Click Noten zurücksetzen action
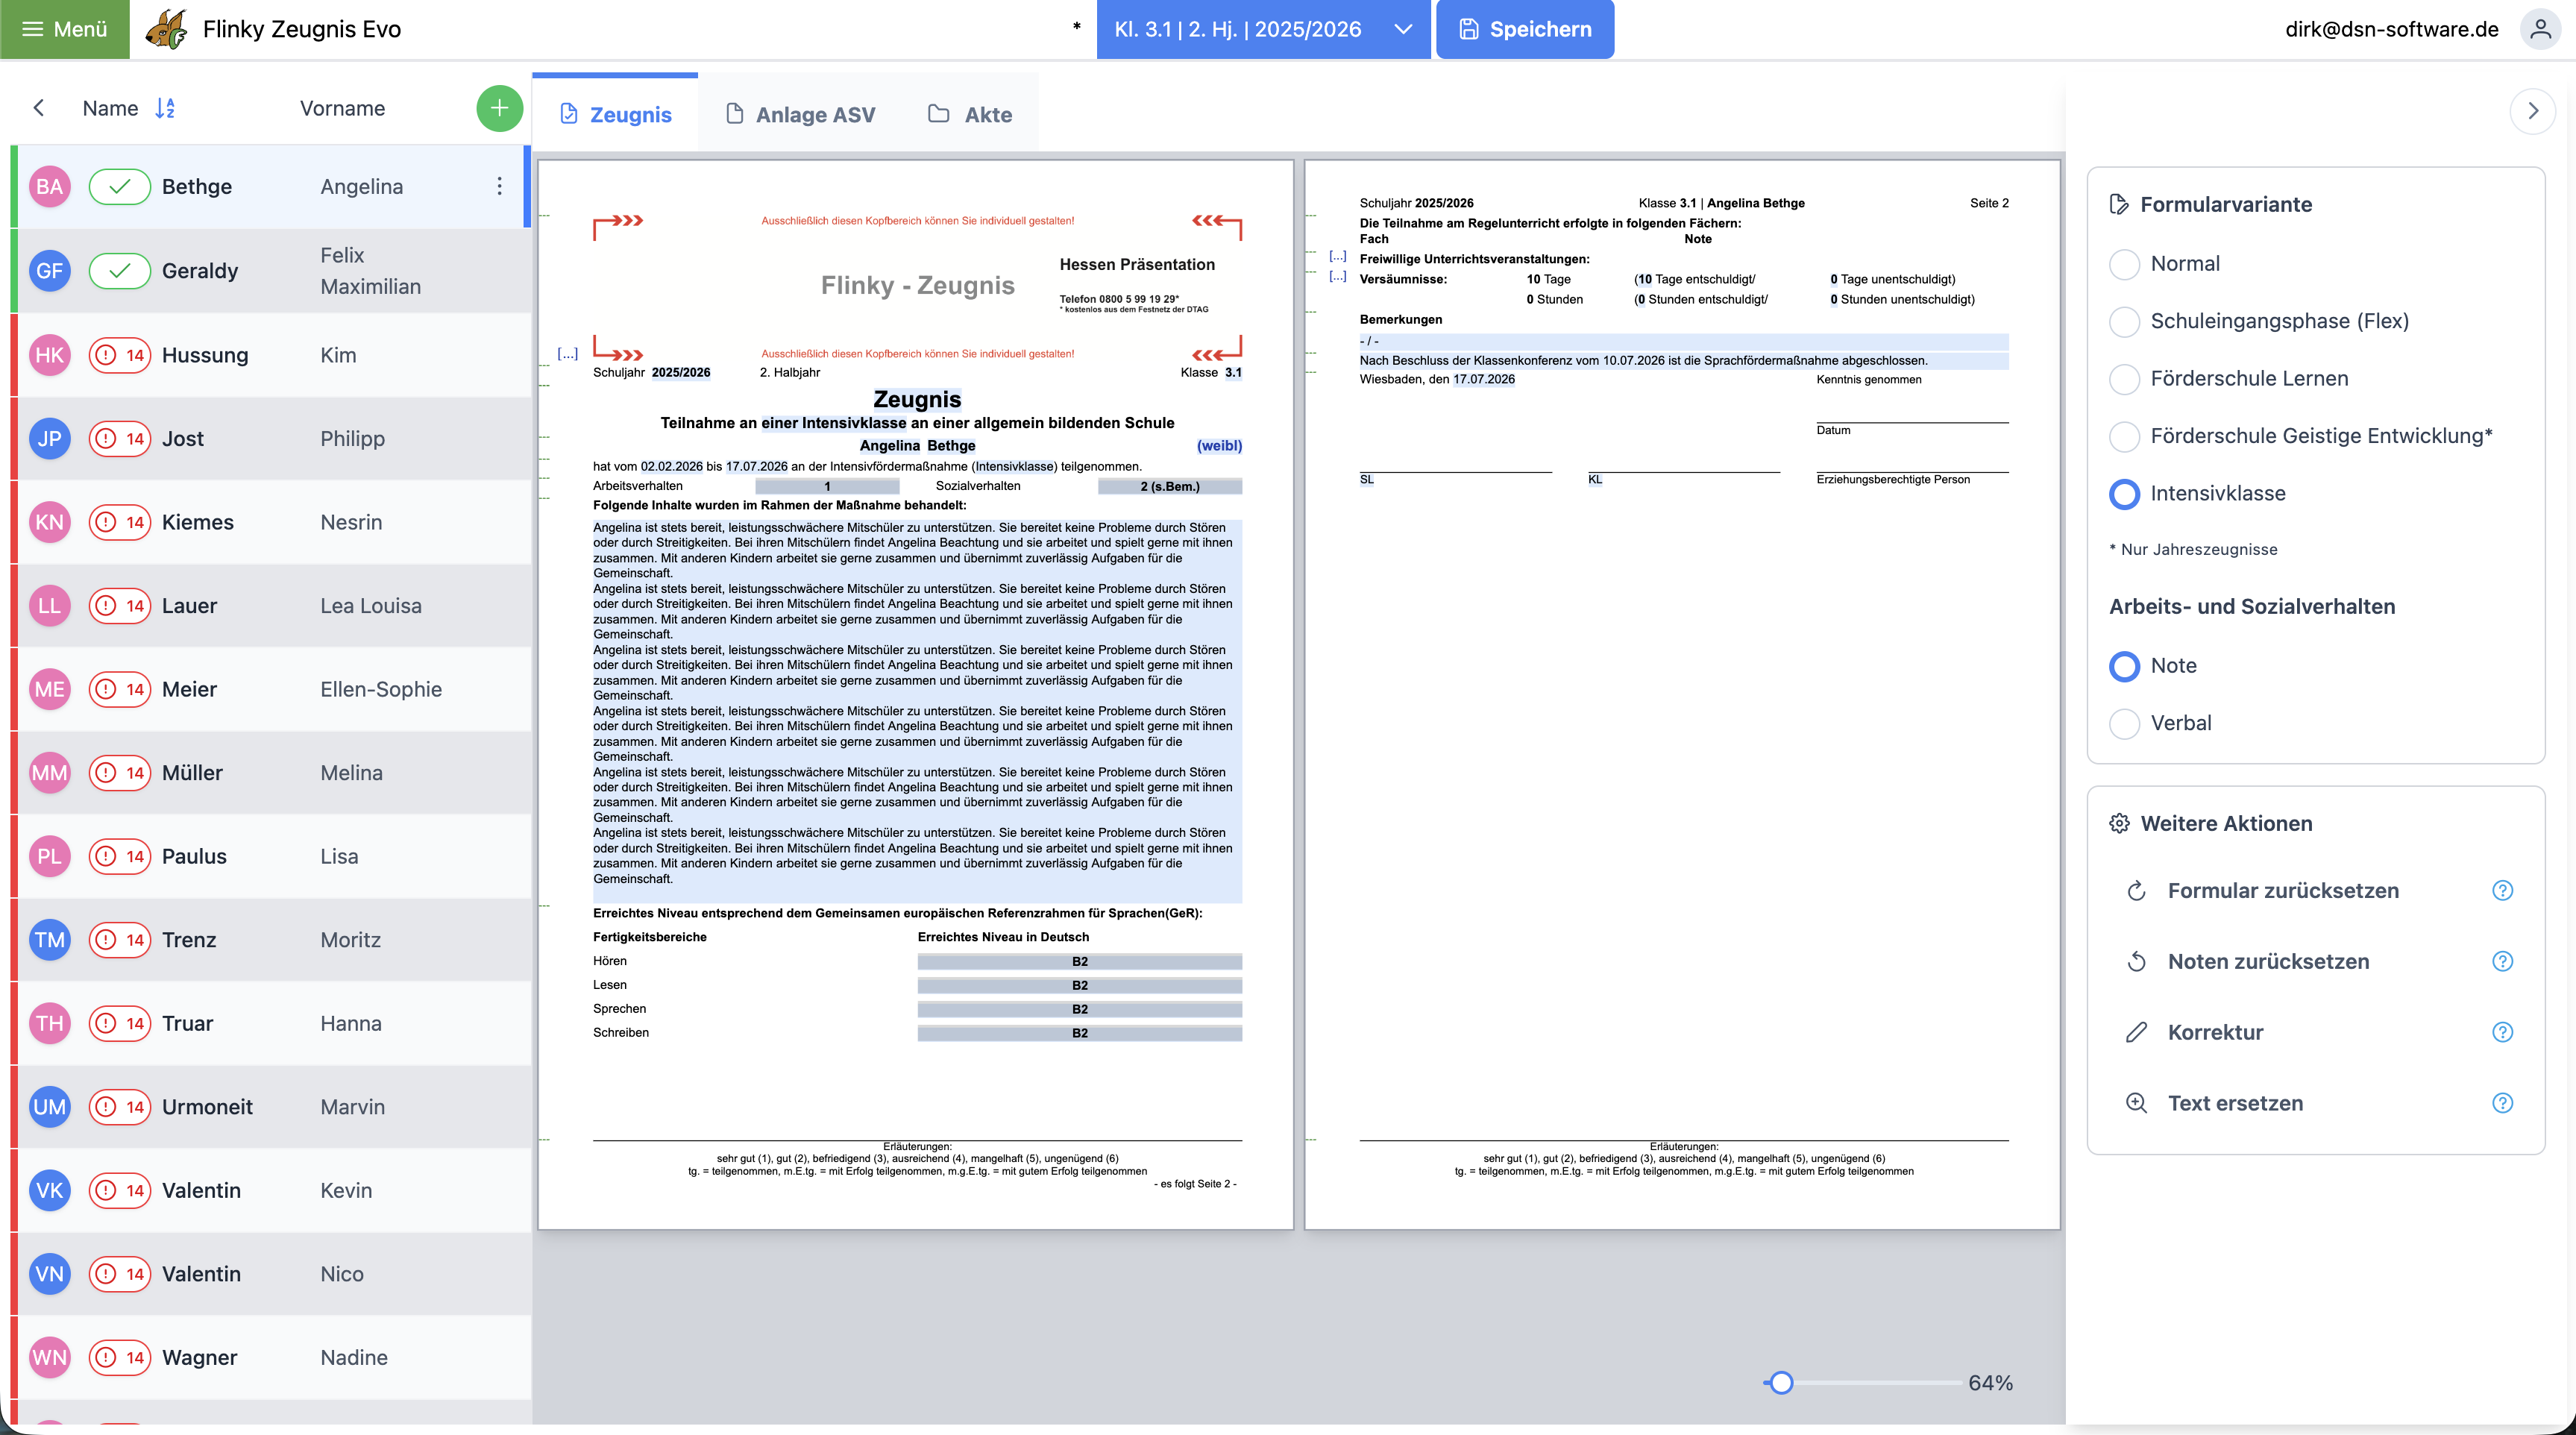This screenshot has width=2576, height=1435. [2268, 961]
